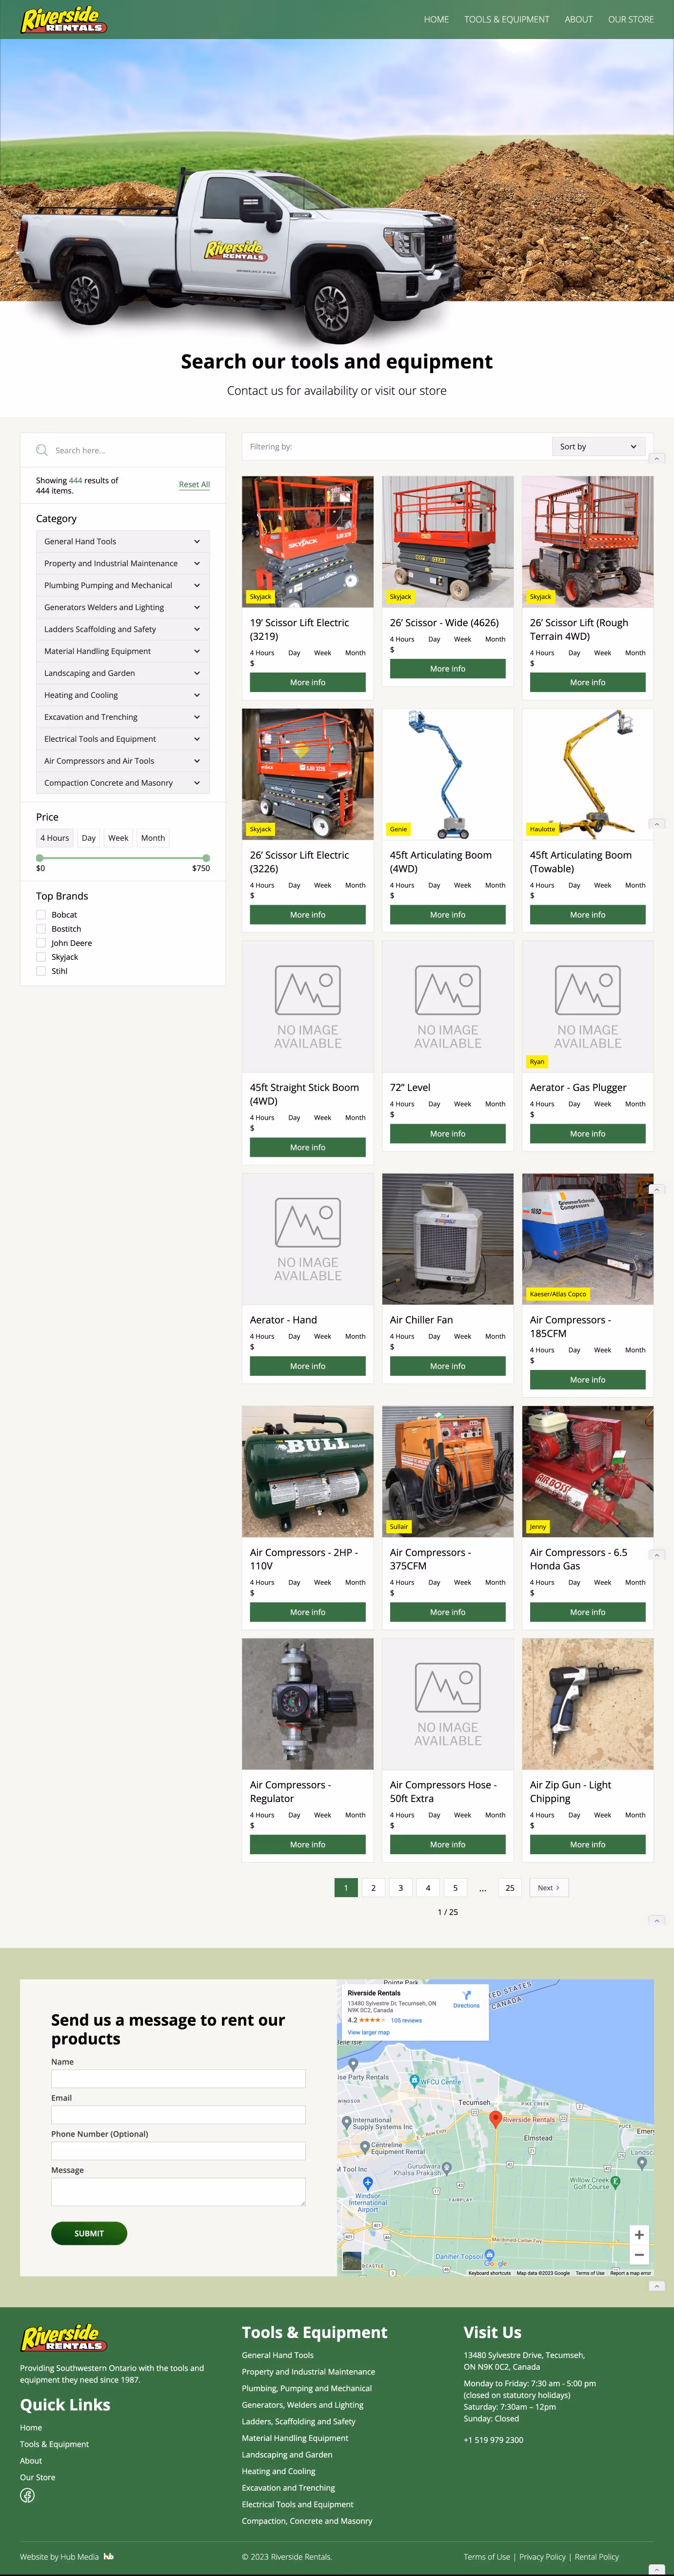This screenshot has height=2576, width=674.
Task: Tick the John Deere brand checkbox
Action: [x=41, y=943]
